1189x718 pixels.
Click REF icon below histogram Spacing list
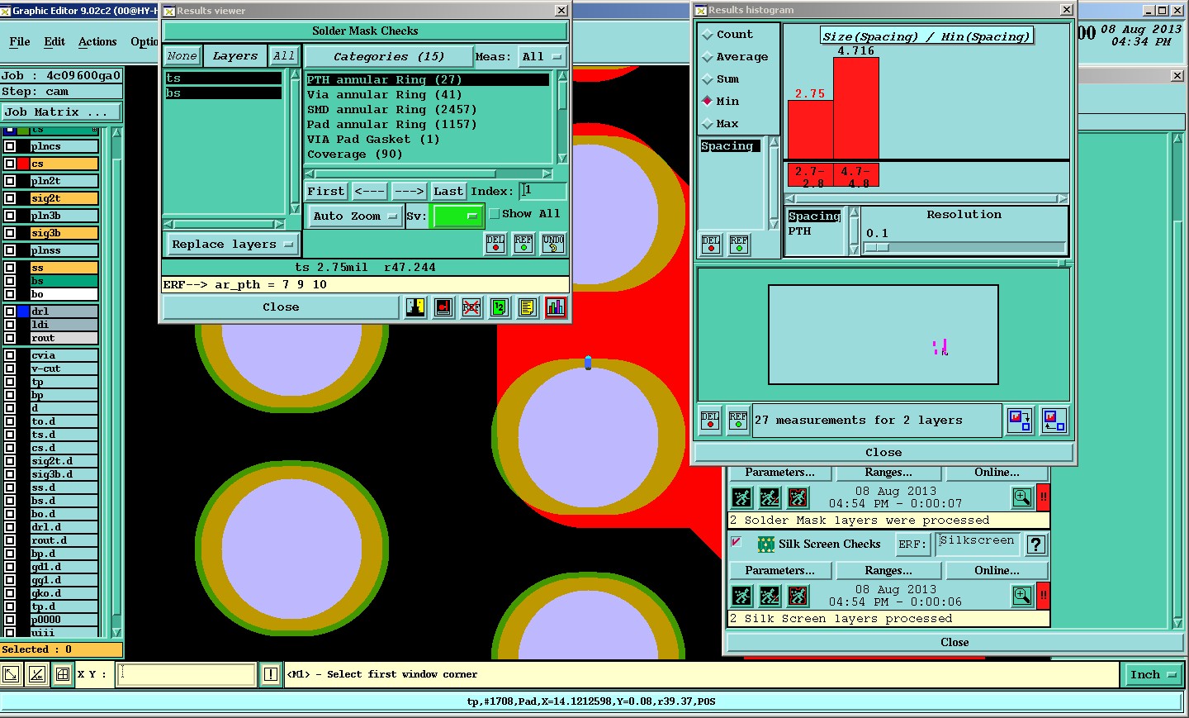coord(739,245)
